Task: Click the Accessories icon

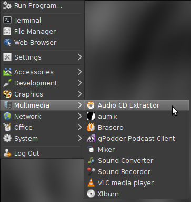Action: click(7, 72)
